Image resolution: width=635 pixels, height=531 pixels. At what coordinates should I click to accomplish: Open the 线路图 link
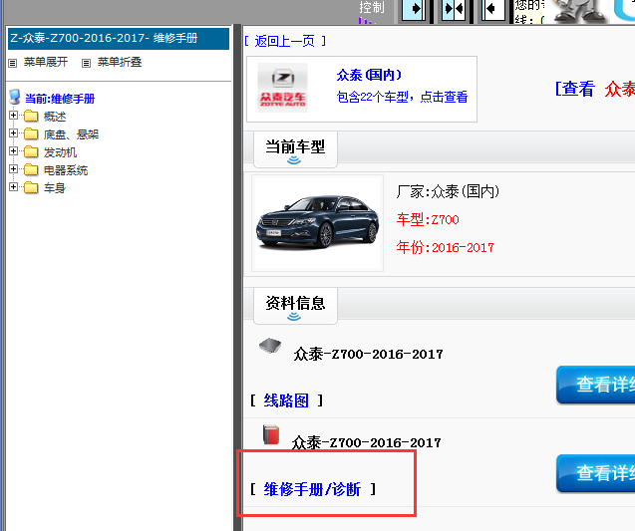click(x=286, y=400)
